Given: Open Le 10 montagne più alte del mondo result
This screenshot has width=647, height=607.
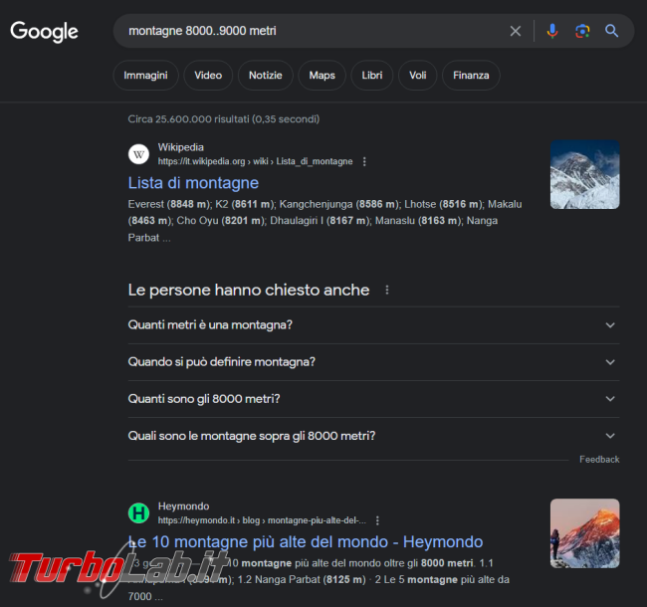Looking at the screenshot, I should pyautogui.click(x=306, y=542).
